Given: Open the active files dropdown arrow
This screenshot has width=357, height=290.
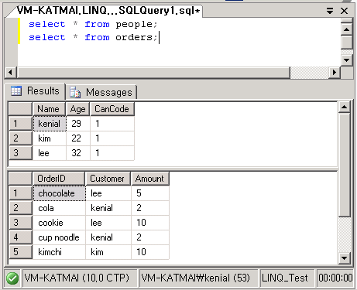Looking at the screenshot, I should pyautogui.click(x=329, y=11).
